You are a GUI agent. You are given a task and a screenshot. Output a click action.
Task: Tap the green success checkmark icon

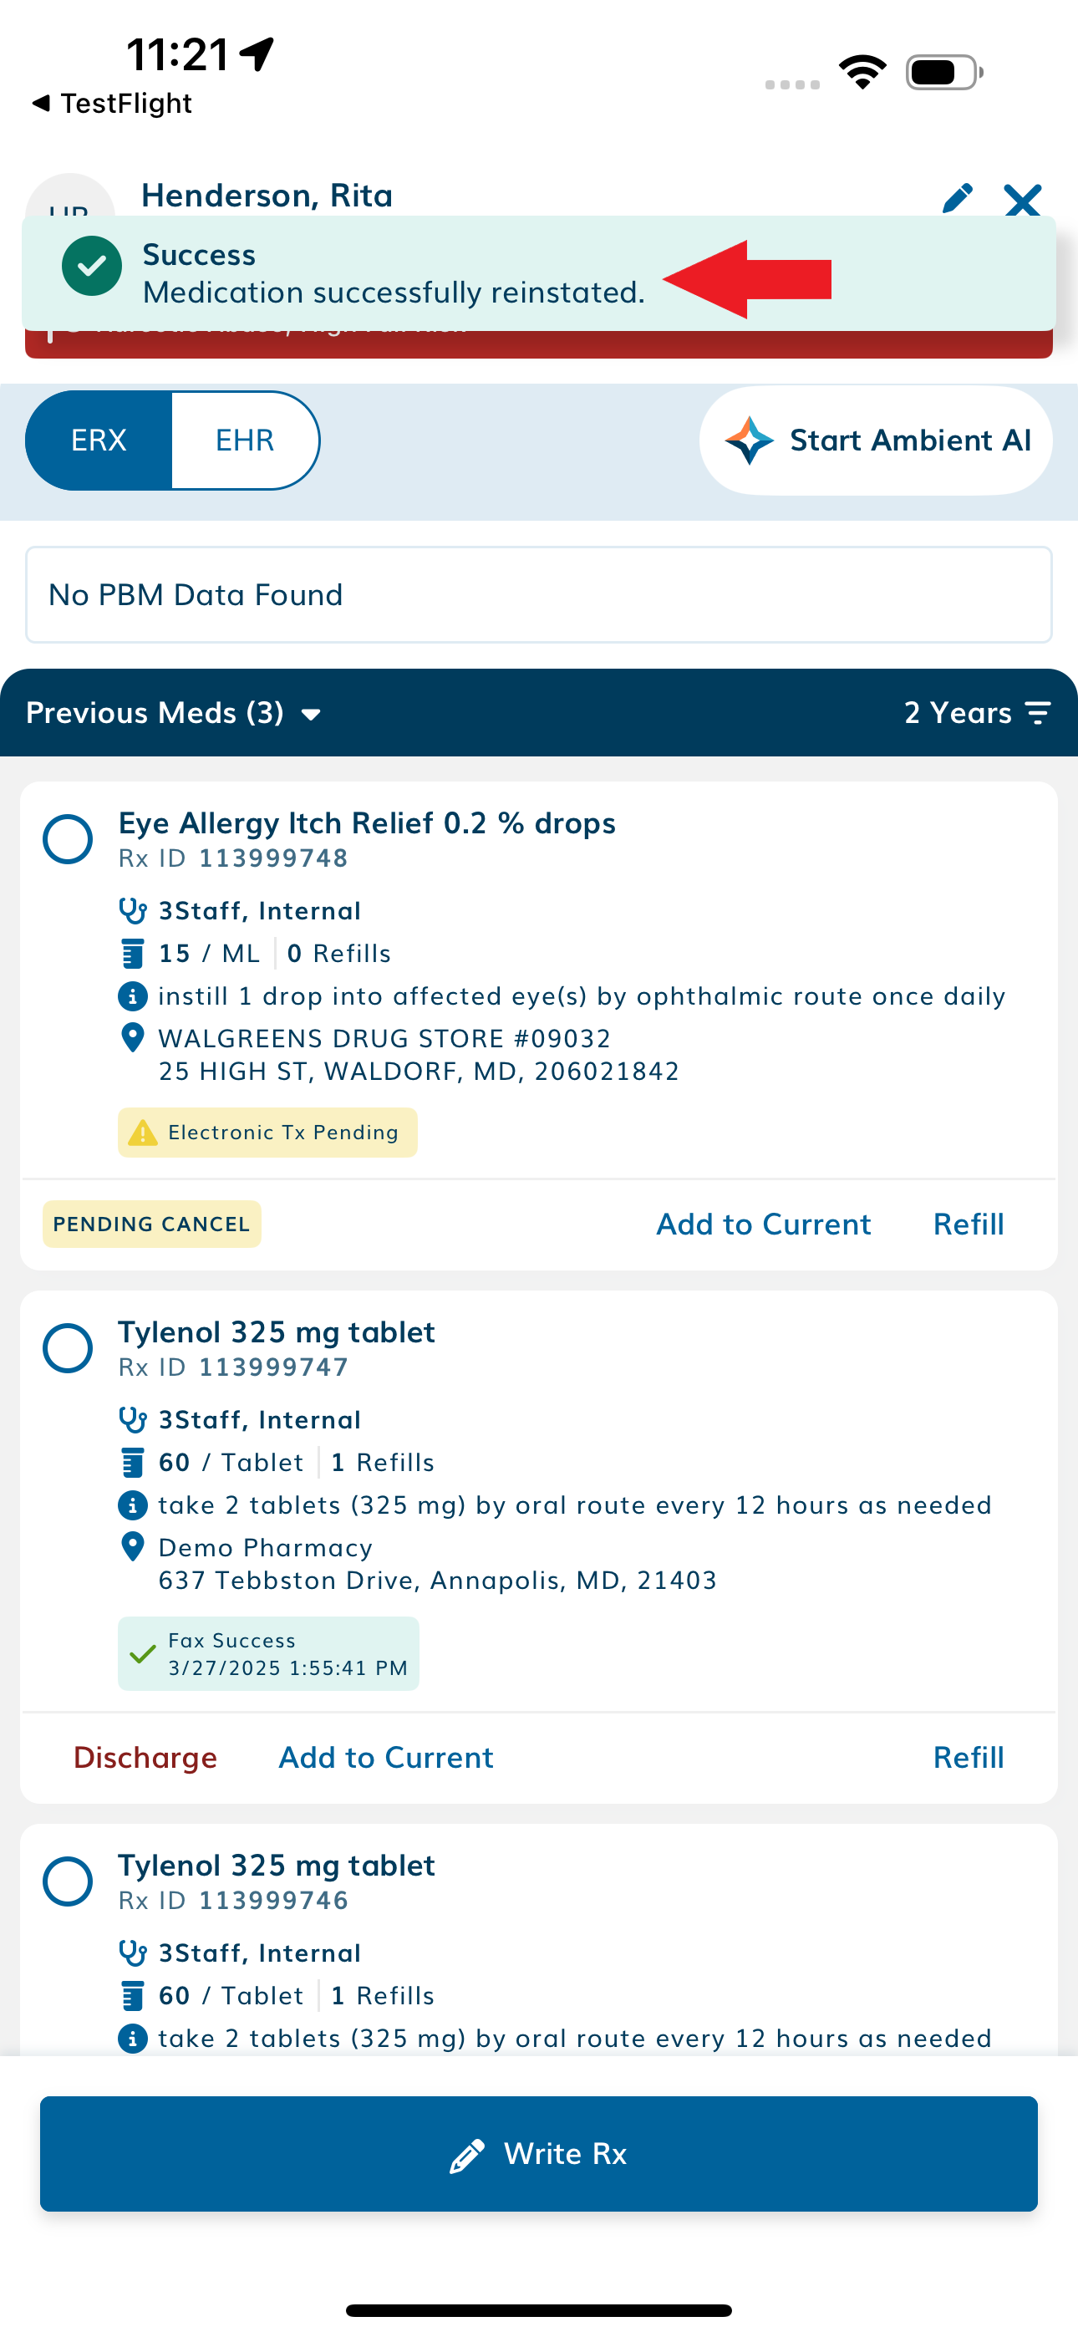(x=92, y=266)
